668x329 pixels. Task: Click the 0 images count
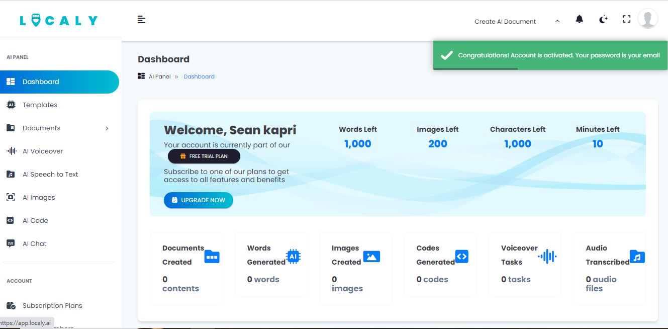tap(347, 284)
